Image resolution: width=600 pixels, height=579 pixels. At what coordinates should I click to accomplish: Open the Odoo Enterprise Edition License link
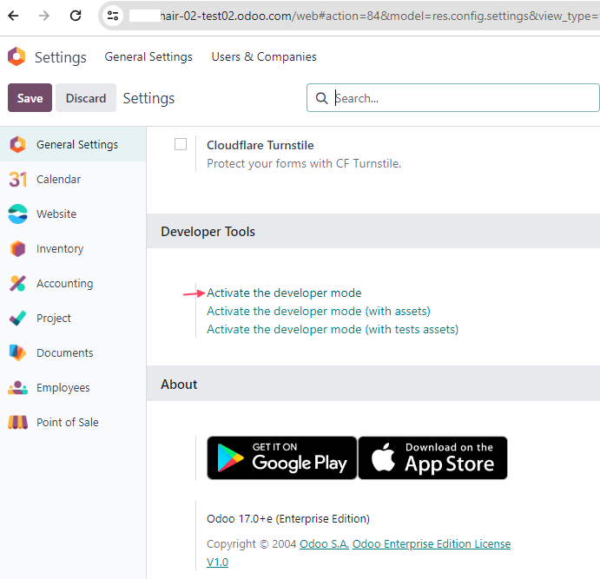(432, 543)
